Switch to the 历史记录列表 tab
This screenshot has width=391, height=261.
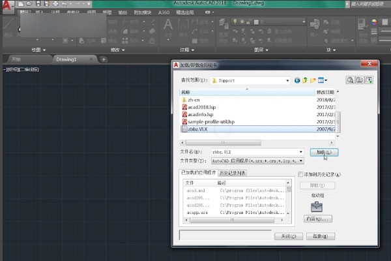pos(233,173)
